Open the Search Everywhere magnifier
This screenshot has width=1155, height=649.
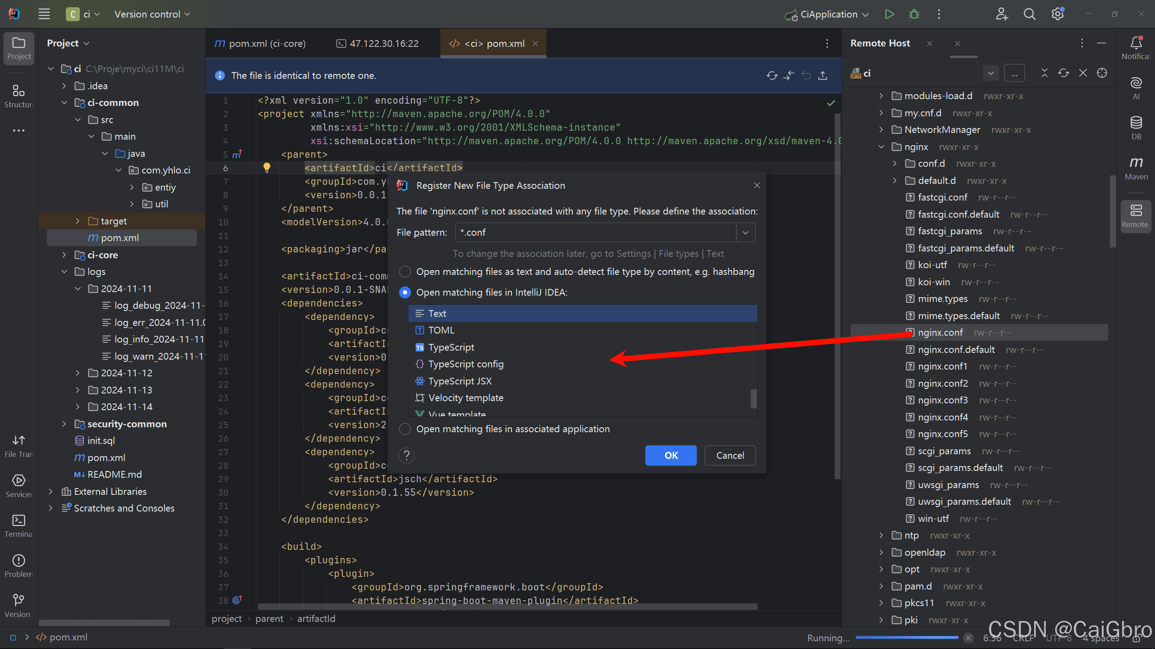pyautogui.click(x=1030, y=14)
